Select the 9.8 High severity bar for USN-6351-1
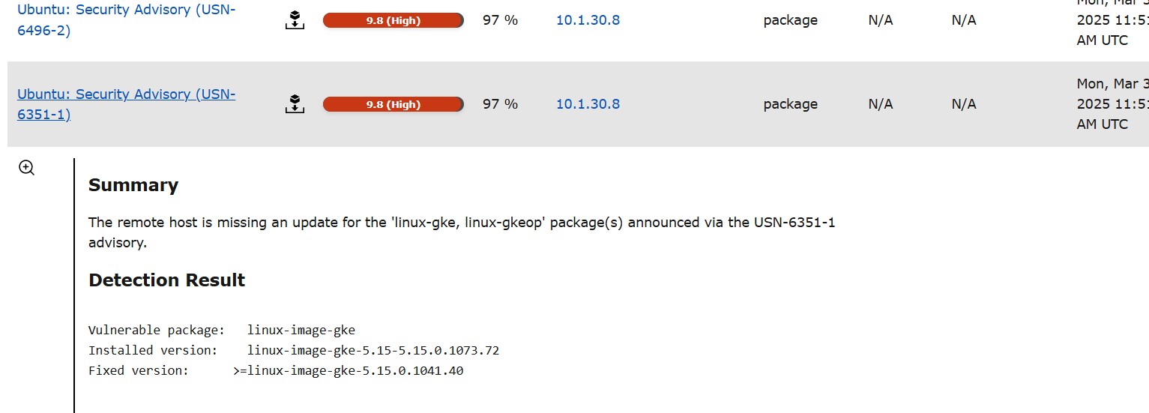The width and height of the screenshot is (1149, 413). (x=393, y=104)
